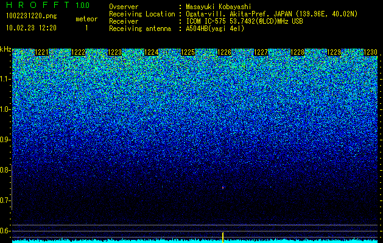
Task: Click the 1230 time marker label
Action: pos(371,52)
